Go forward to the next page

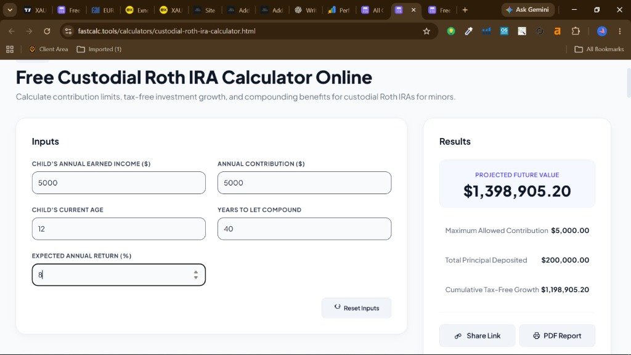pyautogui.click(x=29, y=31)
